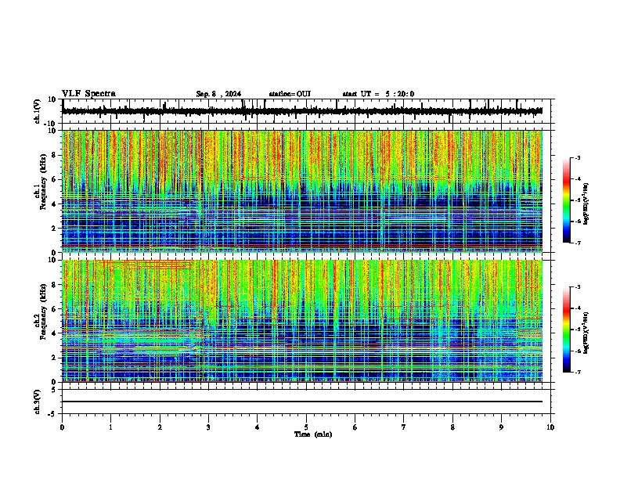The image size is (620, 479).
Task: Click time axis tick label "3"
Action: point(208,427)
